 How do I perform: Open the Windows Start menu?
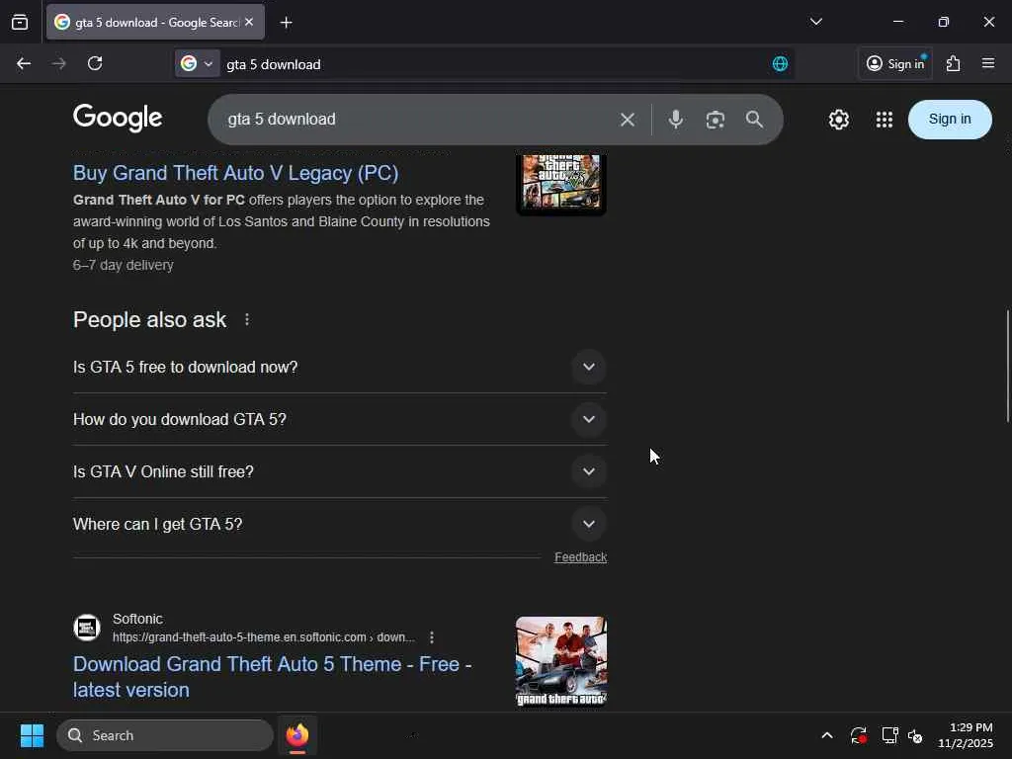pyautogui.click(x=32, y=735)
